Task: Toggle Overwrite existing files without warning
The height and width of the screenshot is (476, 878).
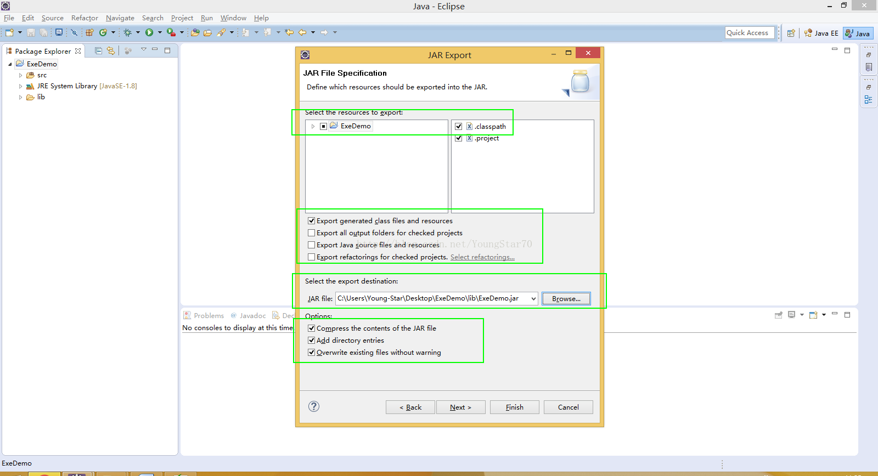Action: point(312,353)
